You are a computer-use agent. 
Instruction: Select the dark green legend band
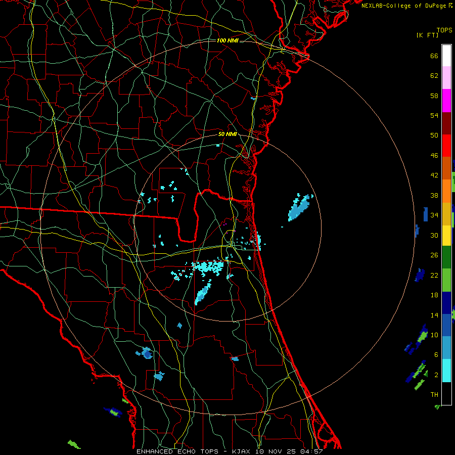point(446,257)
